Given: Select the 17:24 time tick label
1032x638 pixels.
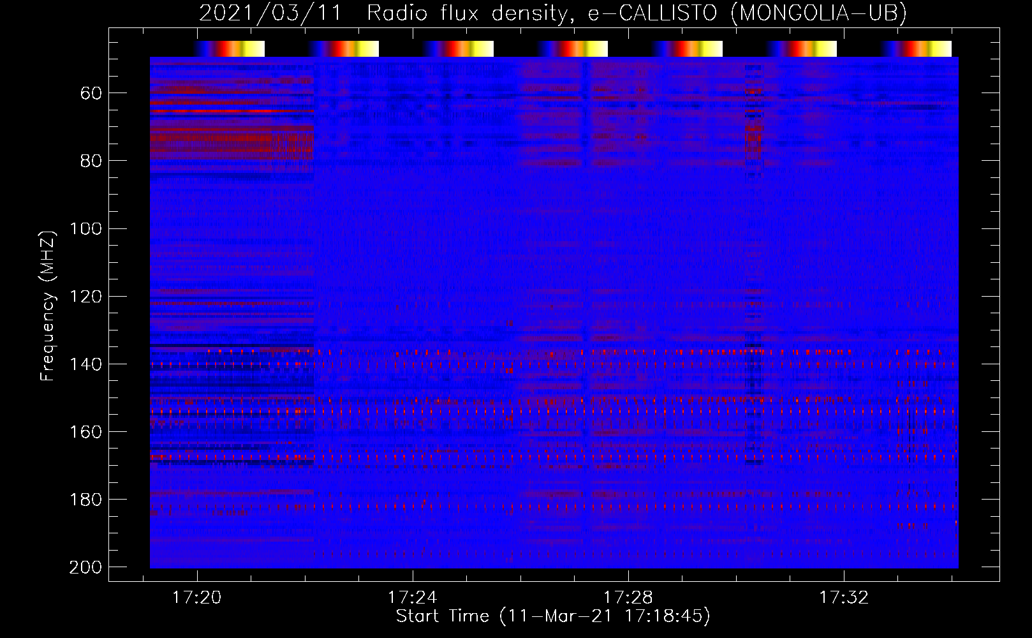Looking at the screenshot, I should (x=413, y=597).
